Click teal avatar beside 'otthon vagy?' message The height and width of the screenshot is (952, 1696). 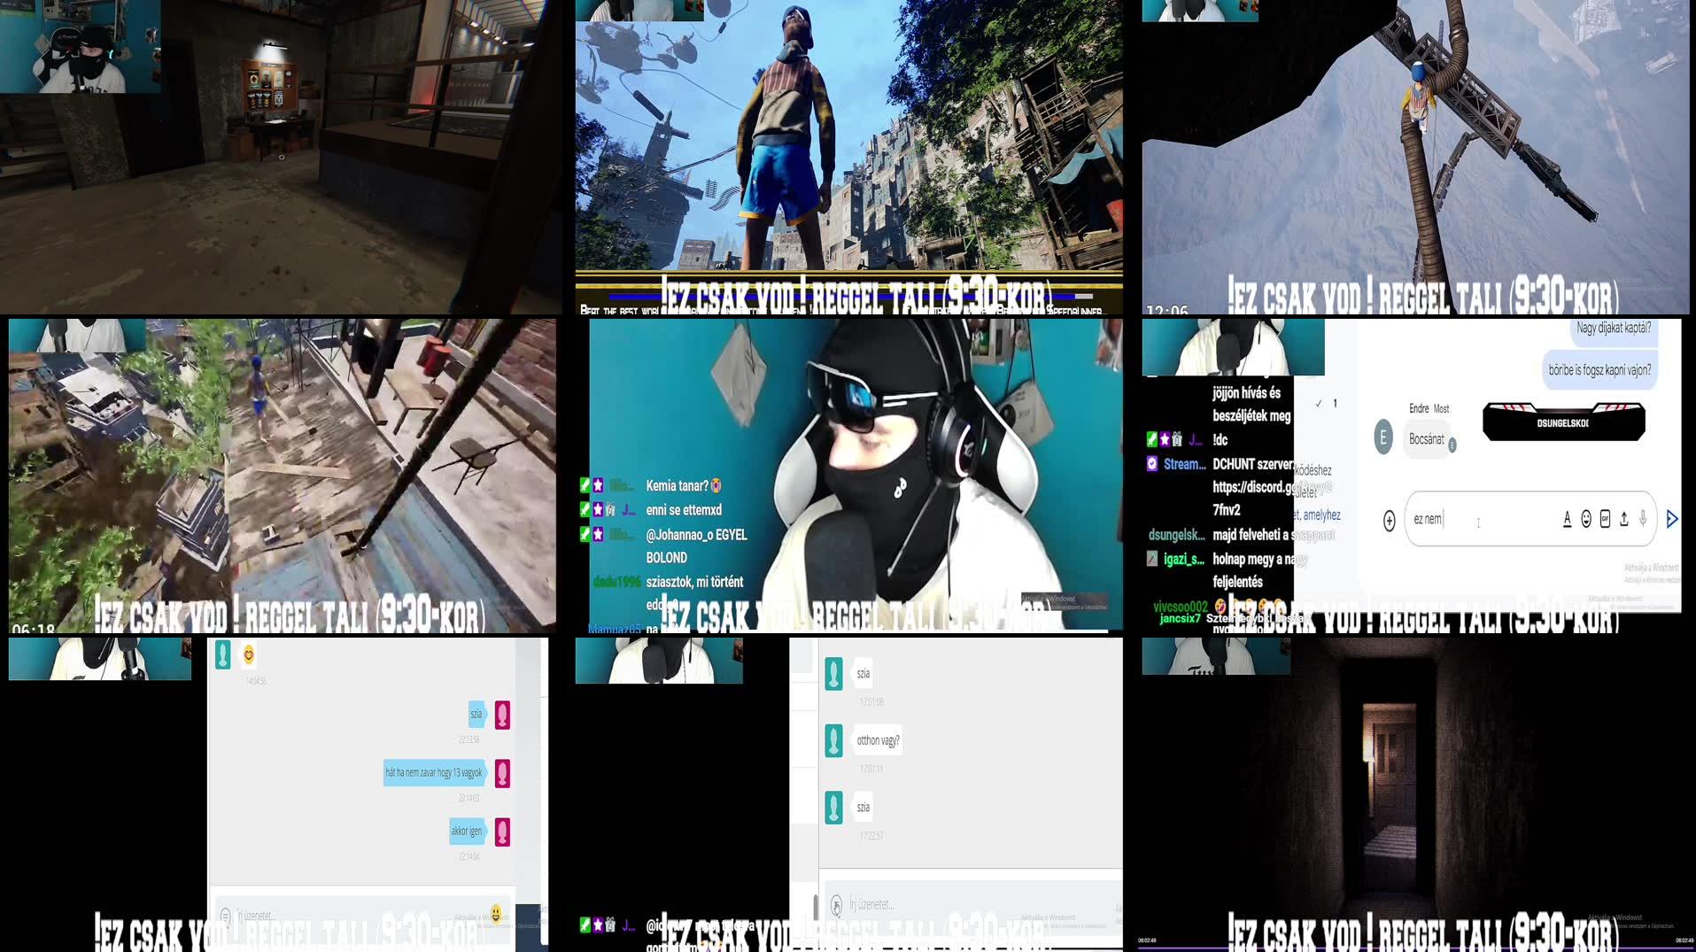click(x=833, y=740)
